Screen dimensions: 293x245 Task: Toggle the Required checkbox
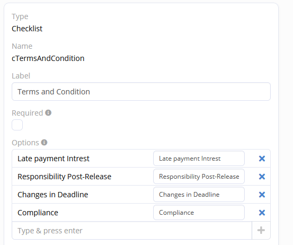pos(17,125)
